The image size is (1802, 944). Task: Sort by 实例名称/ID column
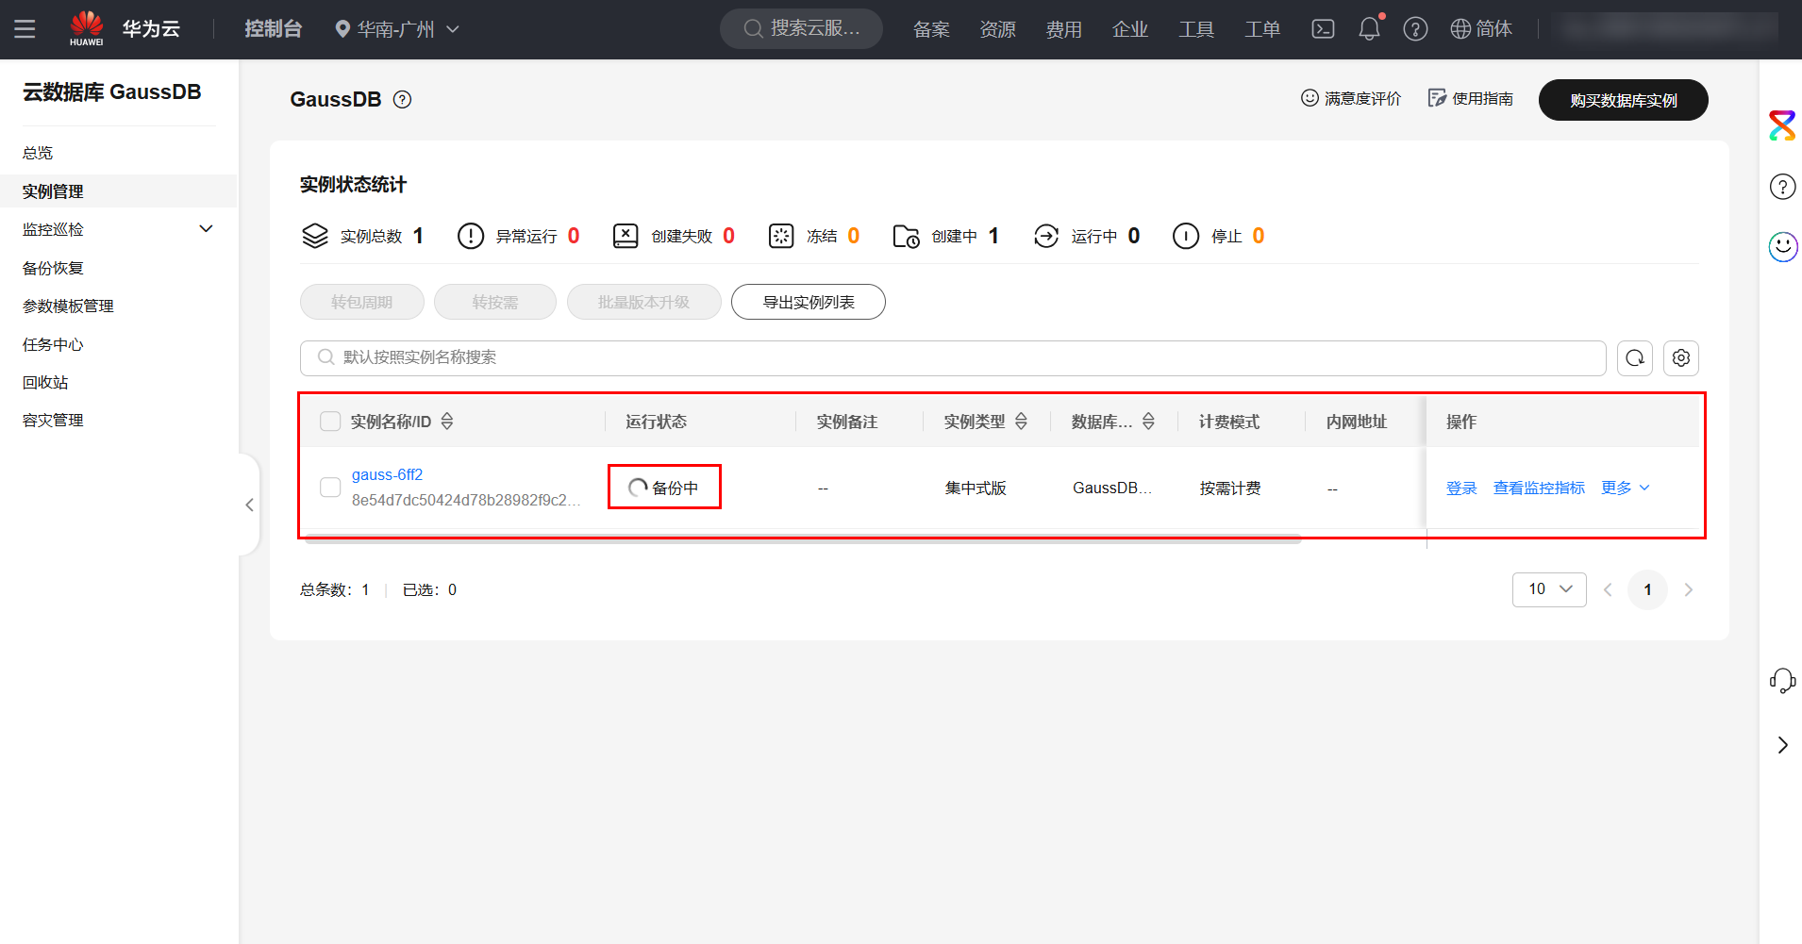(x=447, y=422)
